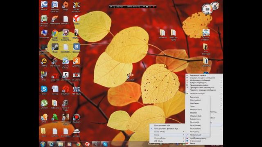262x147 pixels.
Task: Open Yandex browser from the taskbar
Action: [x=87, y=144]
